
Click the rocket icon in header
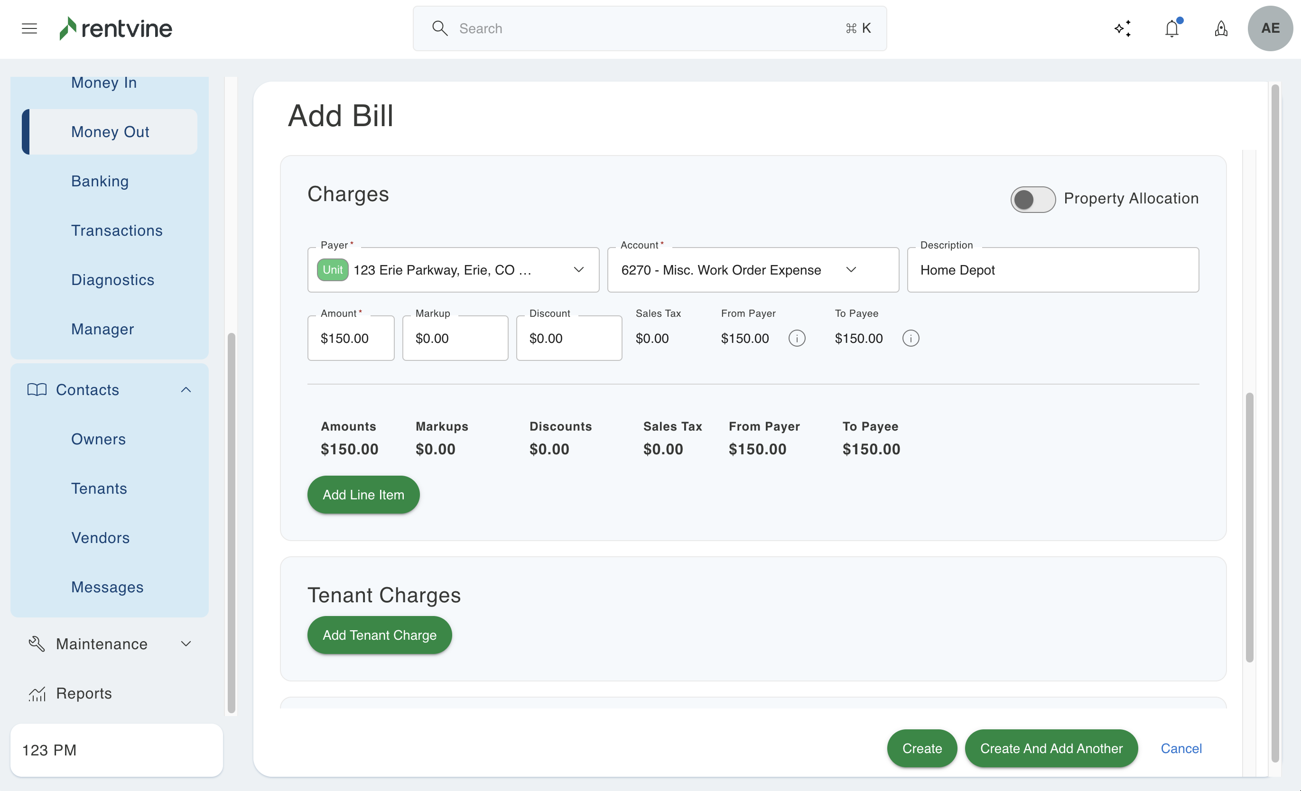1221,28
